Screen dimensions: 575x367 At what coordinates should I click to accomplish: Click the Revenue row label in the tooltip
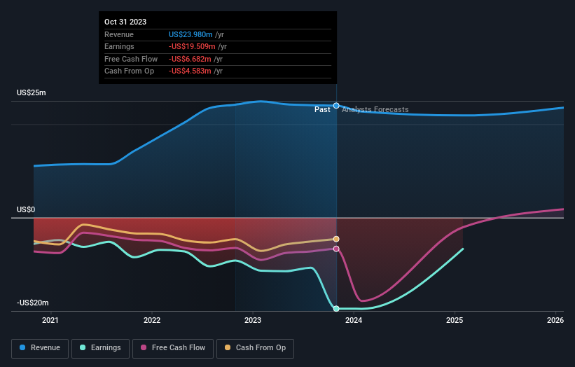click(x=119, y=34)
